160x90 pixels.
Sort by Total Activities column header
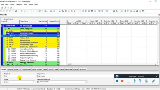[x=43, y=22]
